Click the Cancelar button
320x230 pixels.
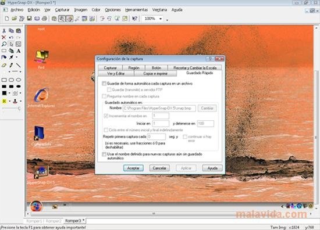159,168
